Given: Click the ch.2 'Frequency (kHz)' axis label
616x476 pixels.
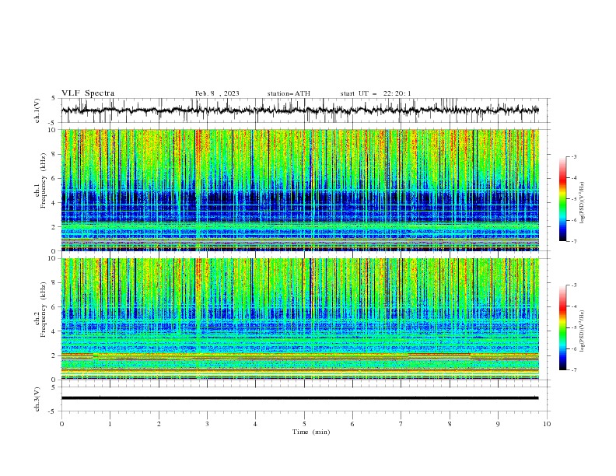Looking at the screenshot, I should (x=44, y=310).
